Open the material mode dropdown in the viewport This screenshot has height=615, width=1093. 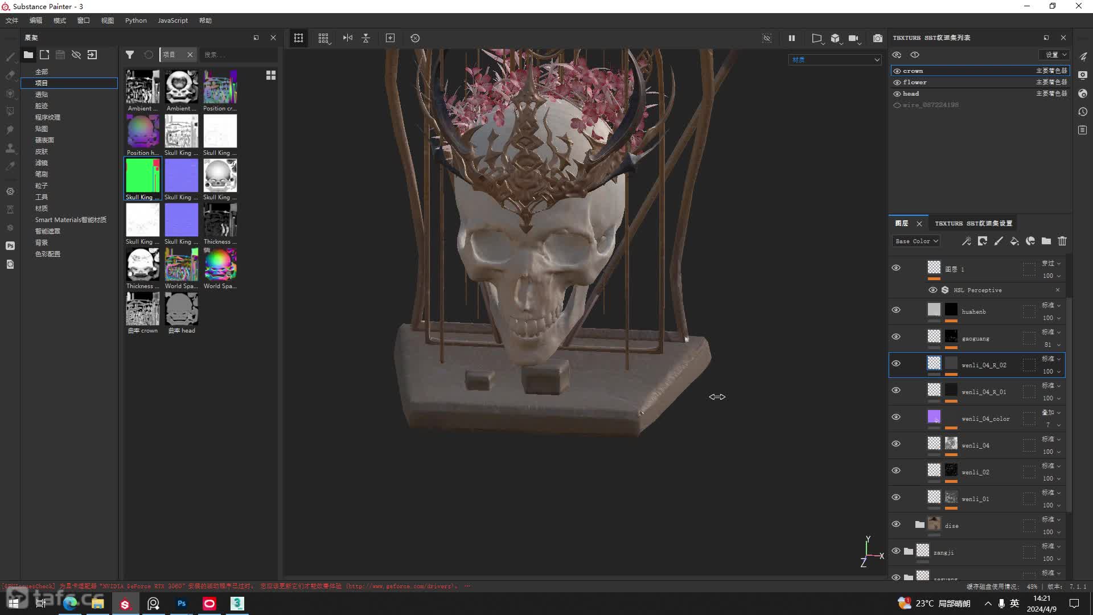835,60
